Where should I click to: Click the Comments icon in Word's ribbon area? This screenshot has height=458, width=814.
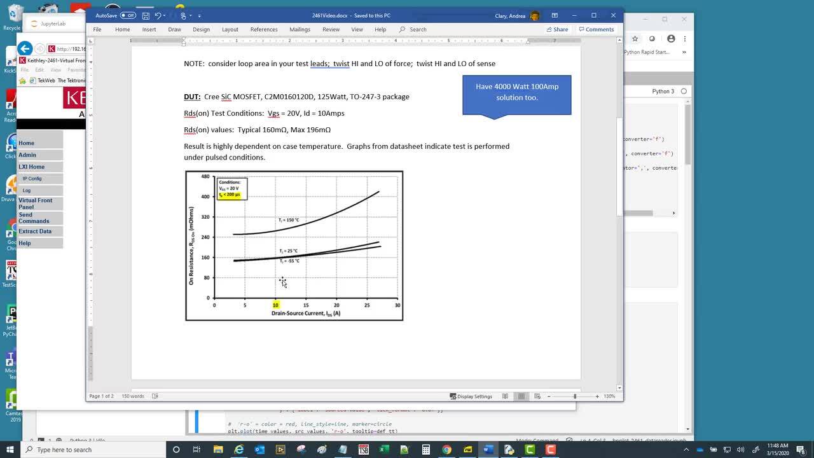pyautogui.click(x=597, y=29)
